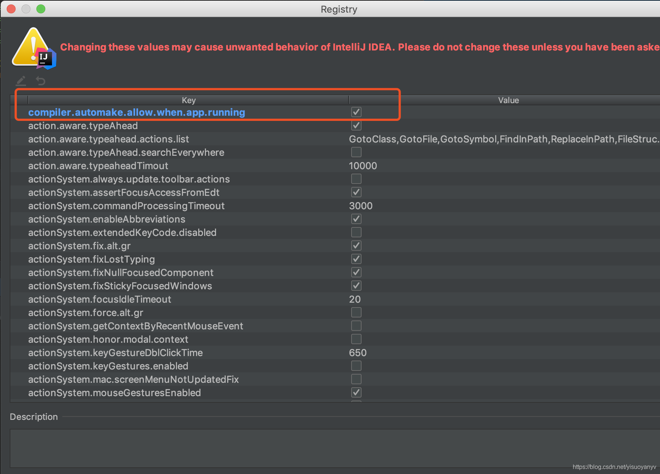Uncheck actionSystem.enableAbbreviations checkbox

[x=356, y=219]
